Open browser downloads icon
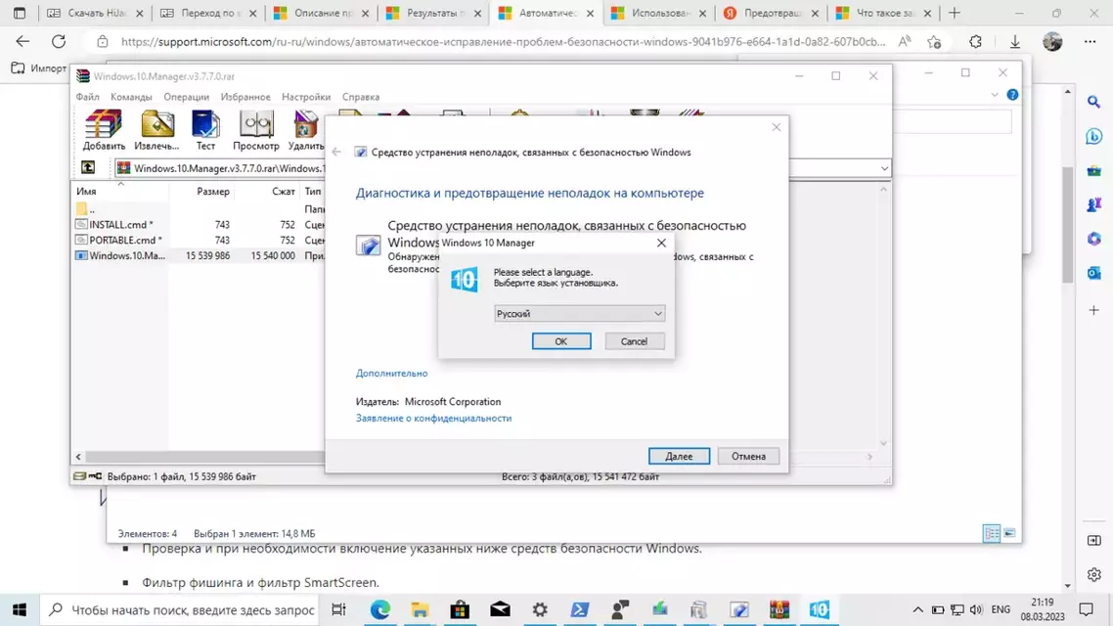 point(1015,42)
